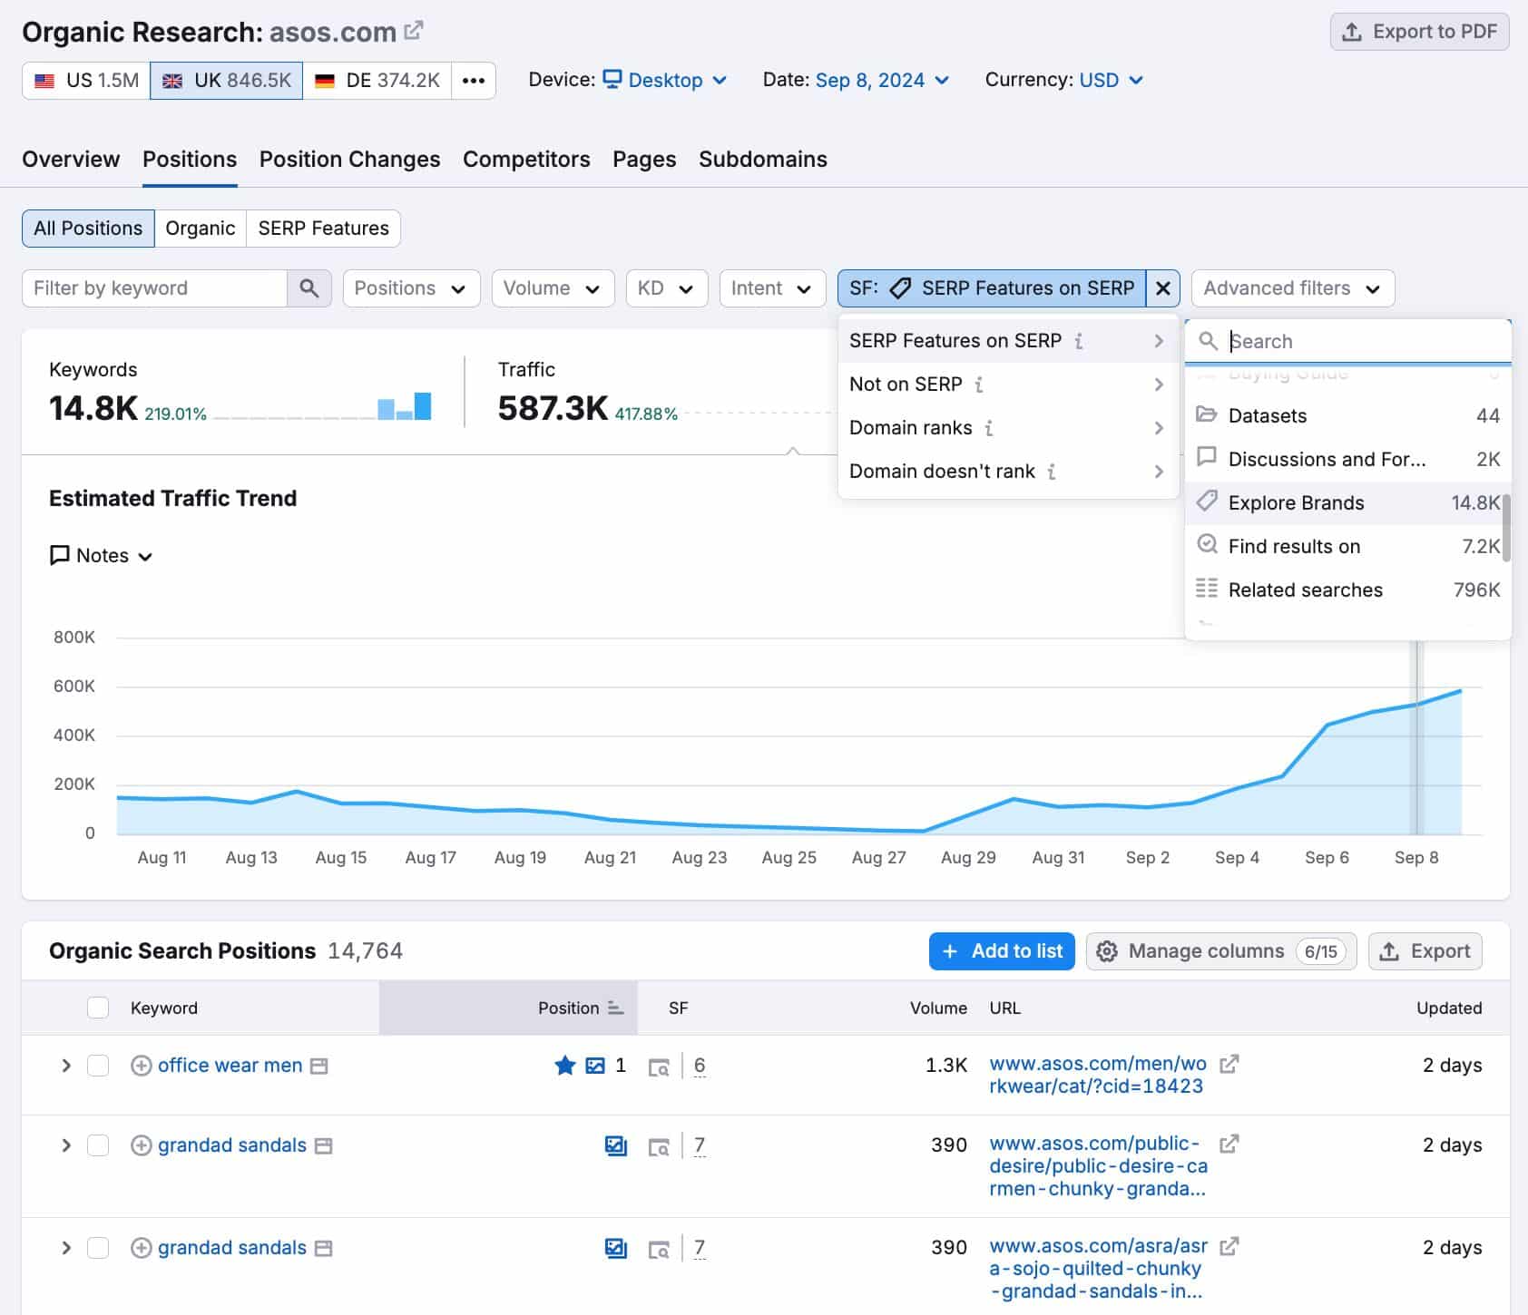Click the Related searches list icon
Image resolution: width=1528 pixels, height=1315 pixels.
(x=1207, y=589)
